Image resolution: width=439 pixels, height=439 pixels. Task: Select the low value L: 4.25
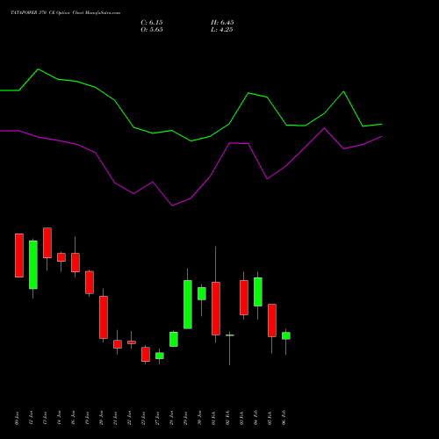222,30
